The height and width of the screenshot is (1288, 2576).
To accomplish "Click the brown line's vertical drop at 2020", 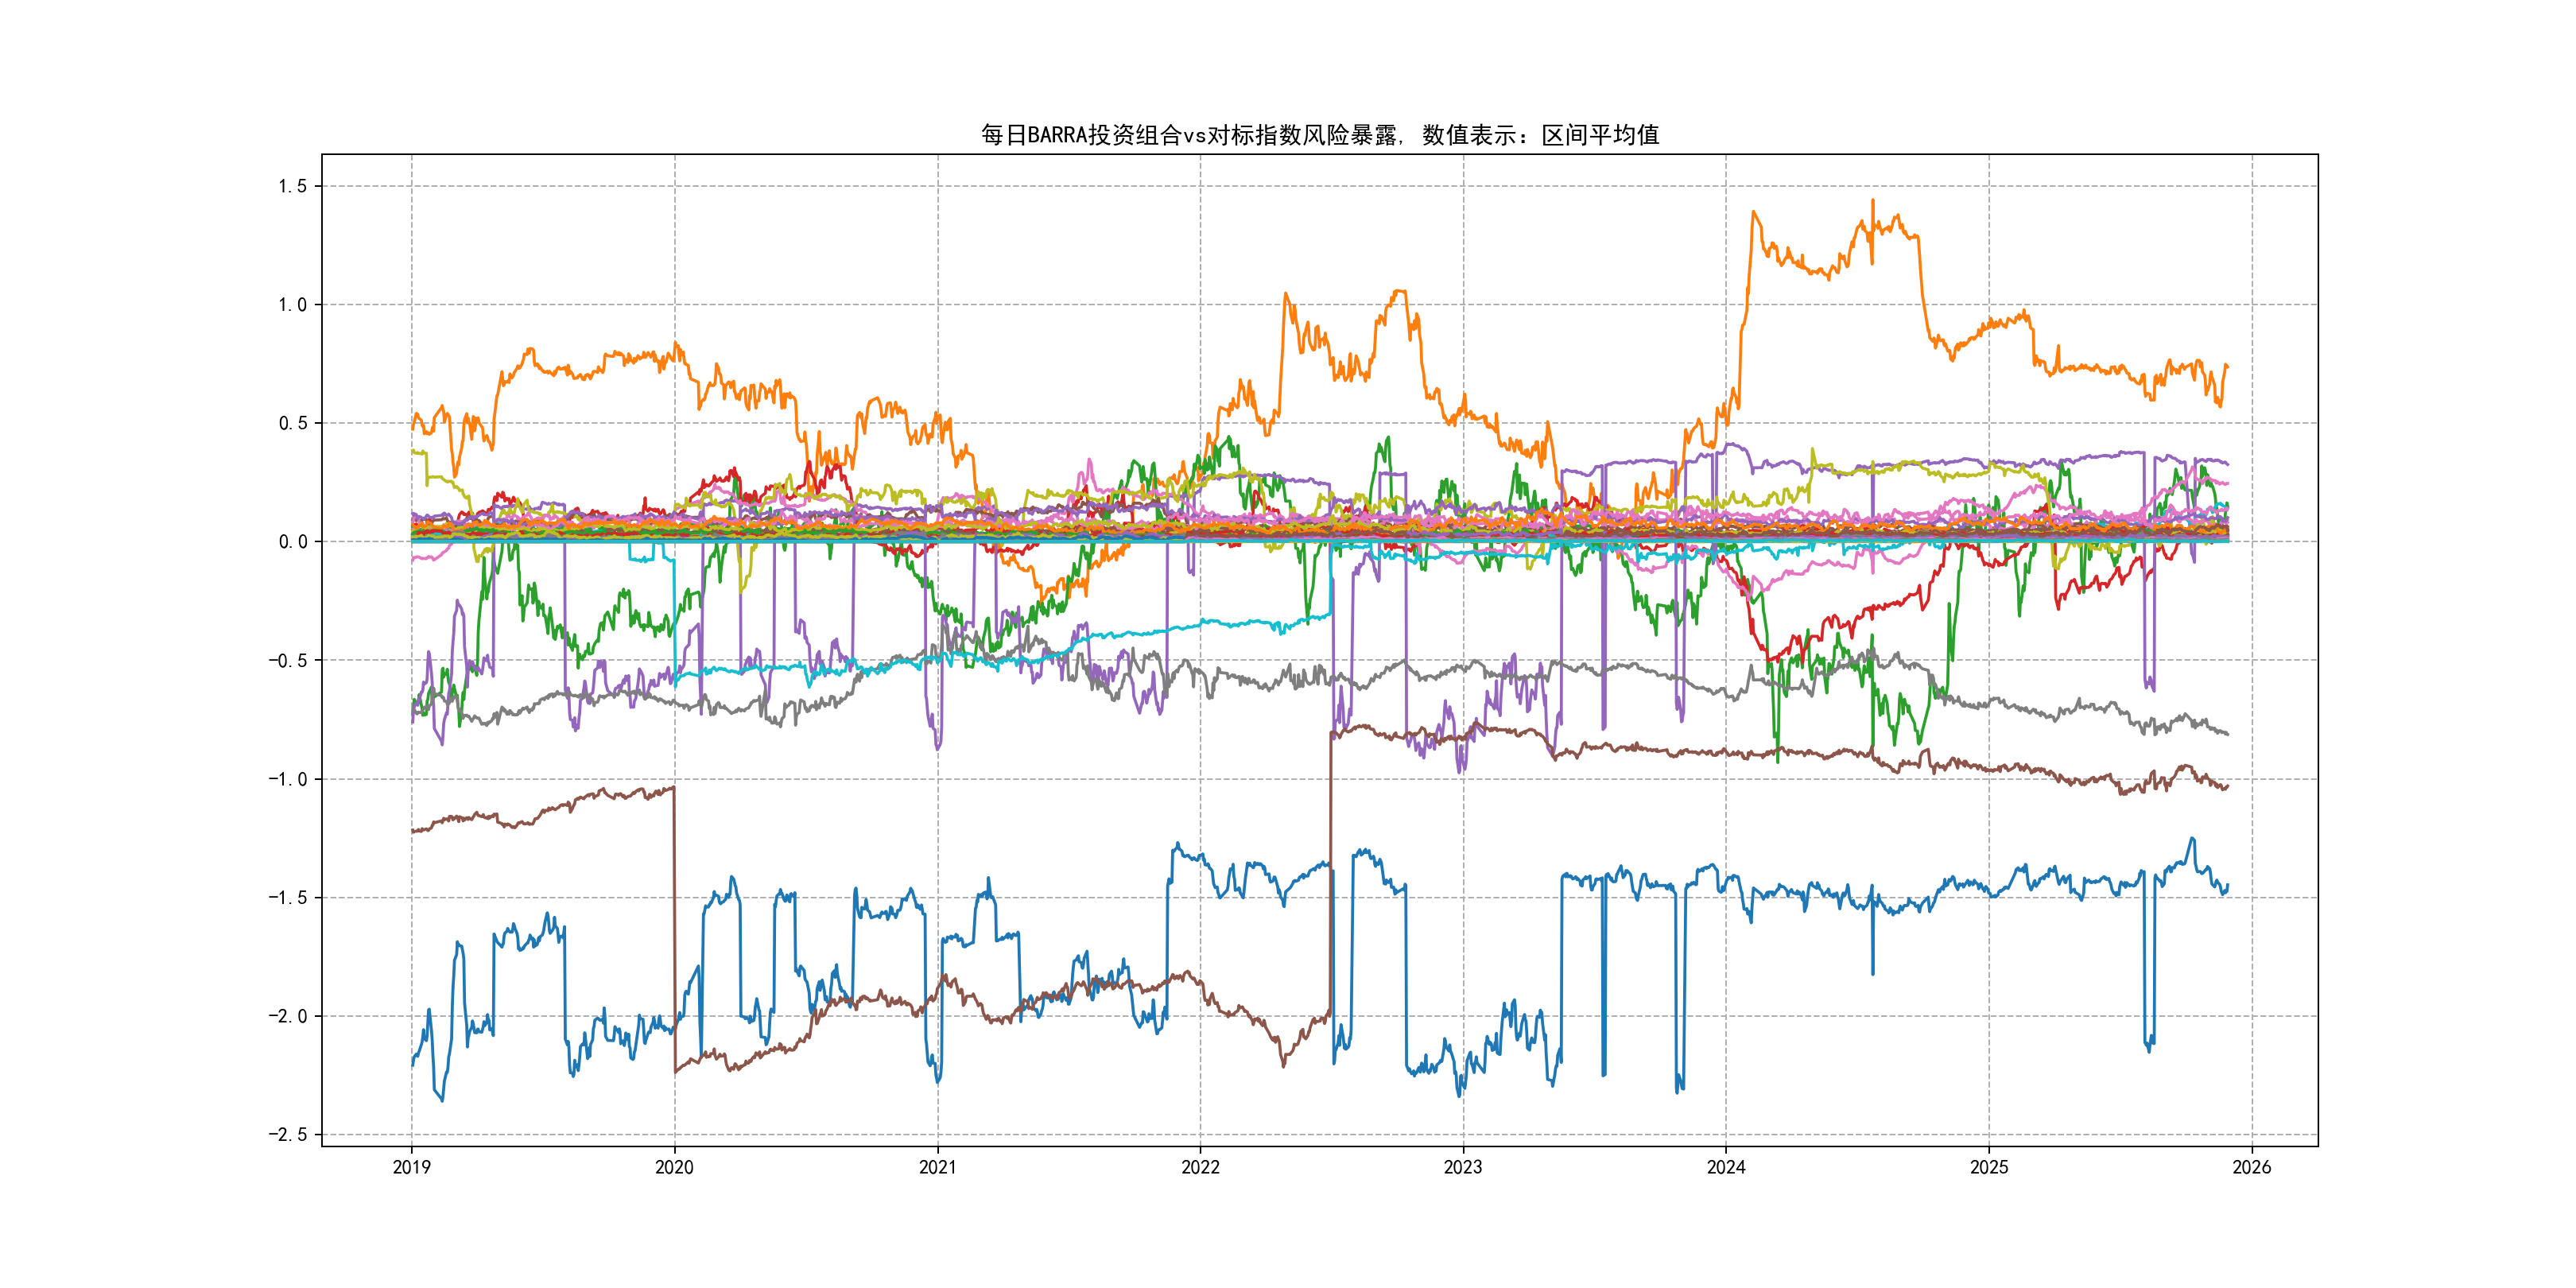I will click(674, 930).
